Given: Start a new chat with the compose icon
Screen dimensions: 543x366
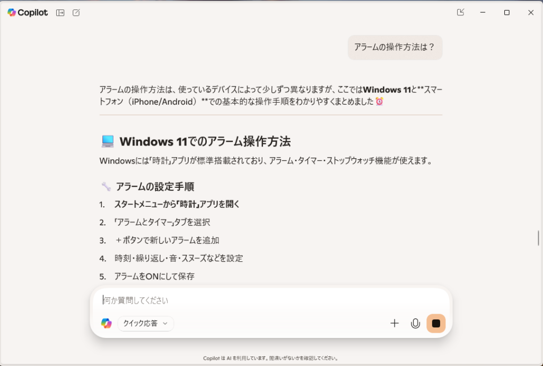Looking at the screenshot, I should [76, 13].
